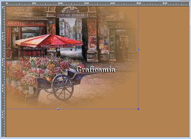The height and width of the screenshot is (139, 191).
Task: Click the bottom-middle edge handle of the selection box
Action: (58, 109)
